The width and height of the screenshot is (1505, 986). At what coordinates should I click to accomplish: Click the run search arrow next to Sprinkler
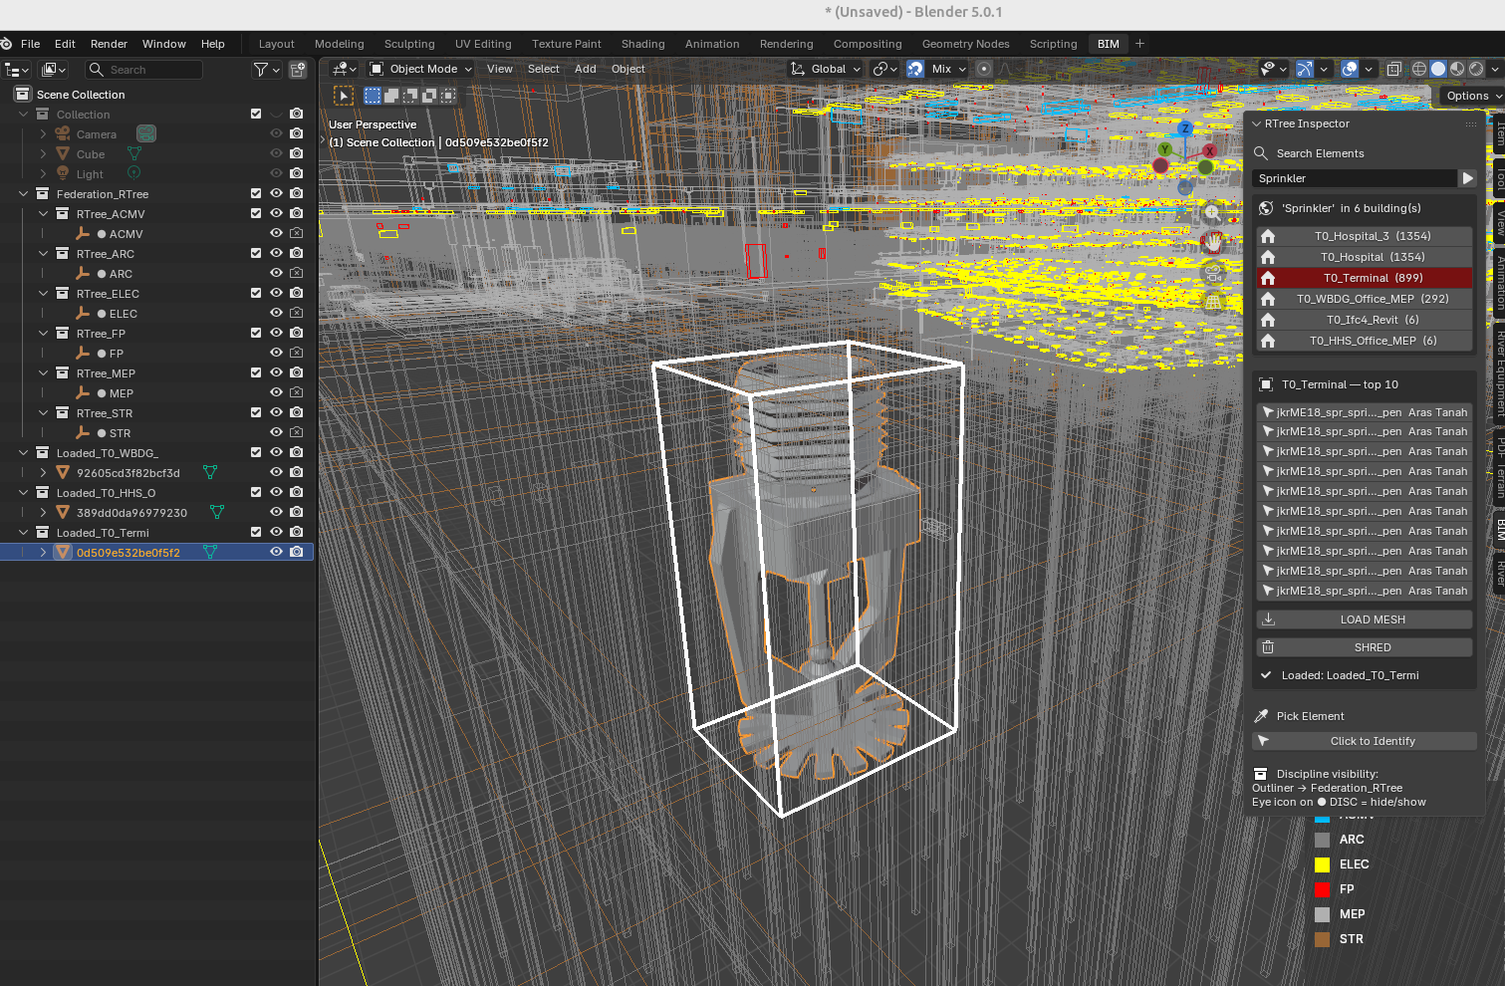coord(1467,178)
